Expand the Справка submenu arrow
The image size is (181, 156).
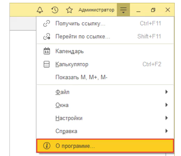tap(167, 131)
